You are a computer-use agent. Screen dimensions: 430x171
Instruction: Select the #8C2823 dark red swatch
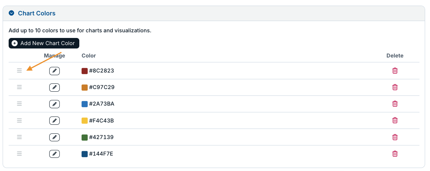click(85, 71)
